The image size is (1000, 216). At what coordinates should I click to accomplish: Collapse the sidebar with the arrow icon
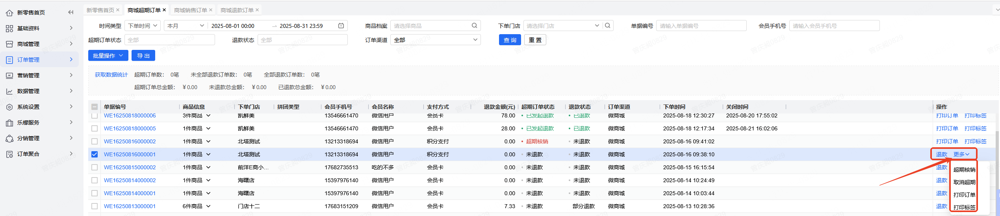click(x=71, y=13)
